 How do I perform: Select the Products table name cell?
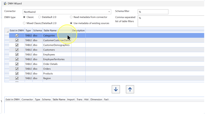(57, 74)
